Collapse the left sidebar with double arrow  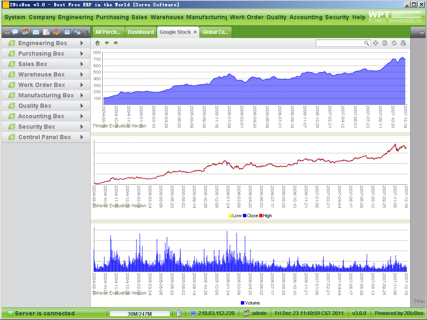pos(7,33)
